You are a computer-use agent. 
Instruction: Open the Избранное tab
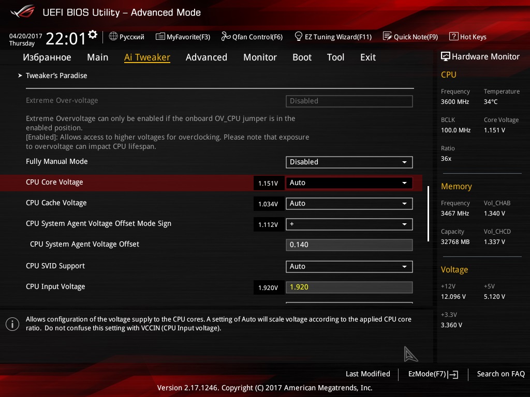click(47, 57)
